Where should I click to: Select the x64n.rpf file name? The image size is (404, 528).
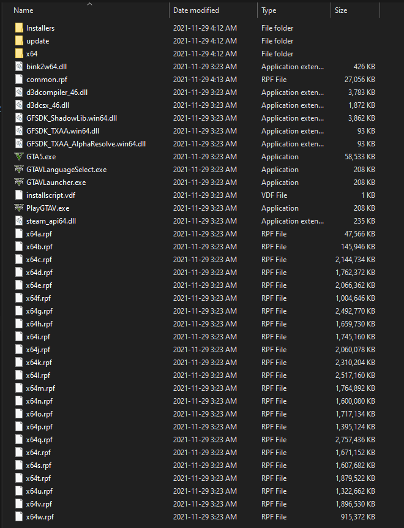tap(39, 401)
